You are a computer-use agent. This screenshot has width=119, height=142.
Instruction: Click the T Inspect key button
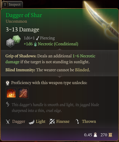pos(12,5)
